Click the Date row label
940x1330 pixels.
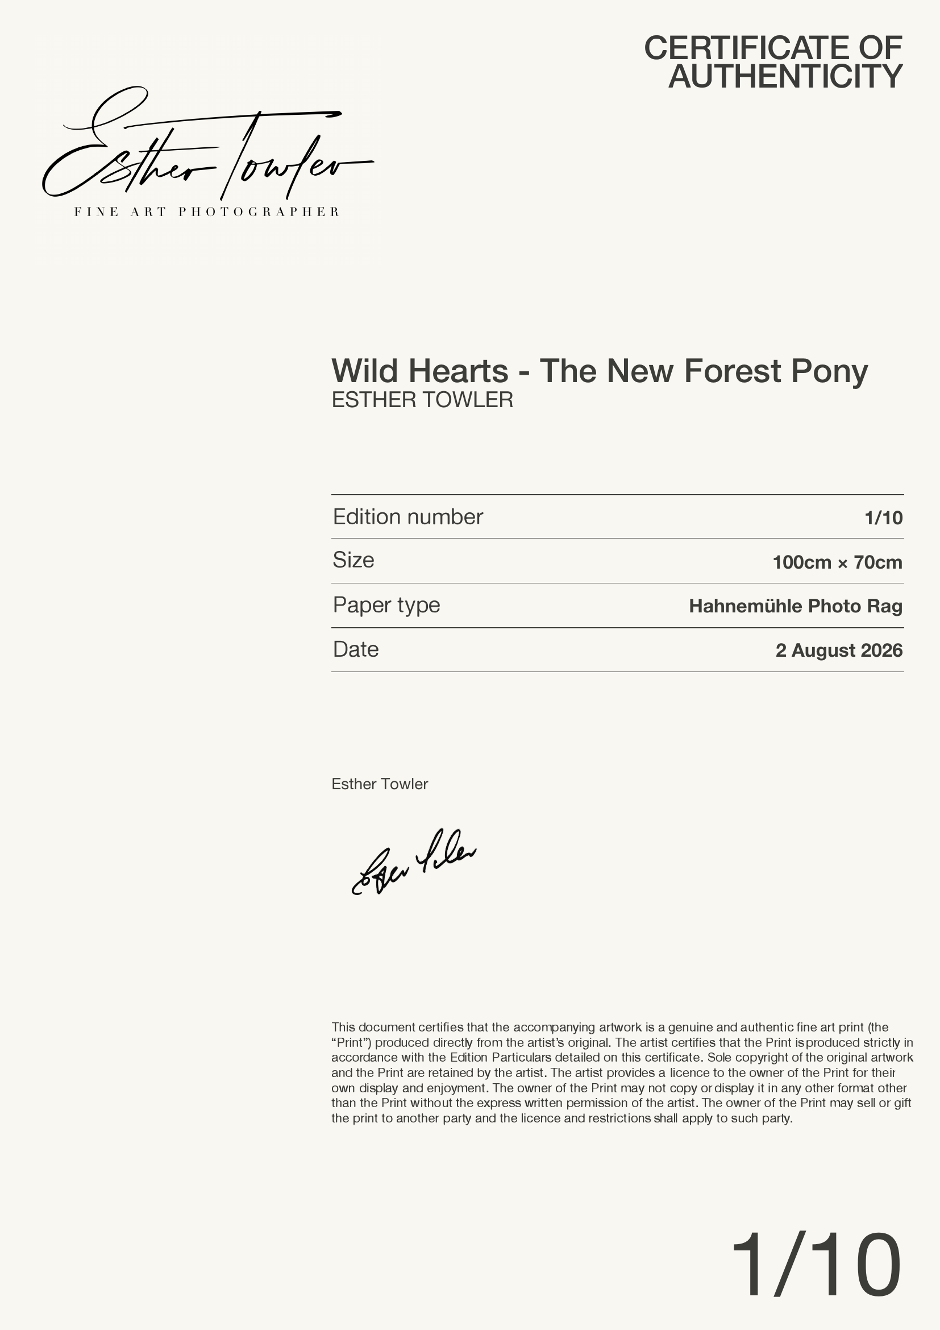(355, 649)
